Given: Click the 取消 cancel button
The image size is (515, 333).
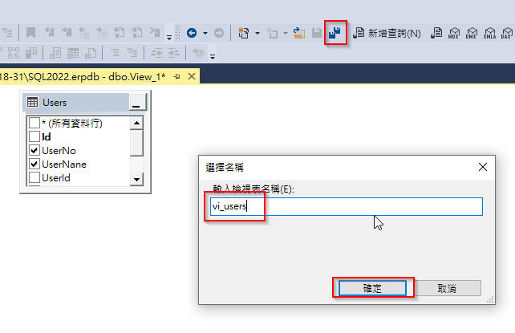Looking at the screenshot, I should click(447, 288).
